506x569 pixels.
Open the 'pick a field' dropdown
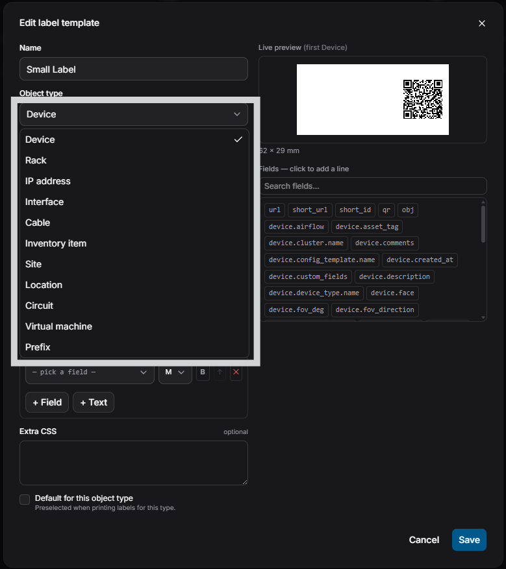[x=90, y=372]
